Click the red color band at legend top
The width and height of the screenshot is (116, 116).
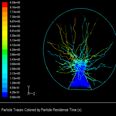(x=5, y=5)
